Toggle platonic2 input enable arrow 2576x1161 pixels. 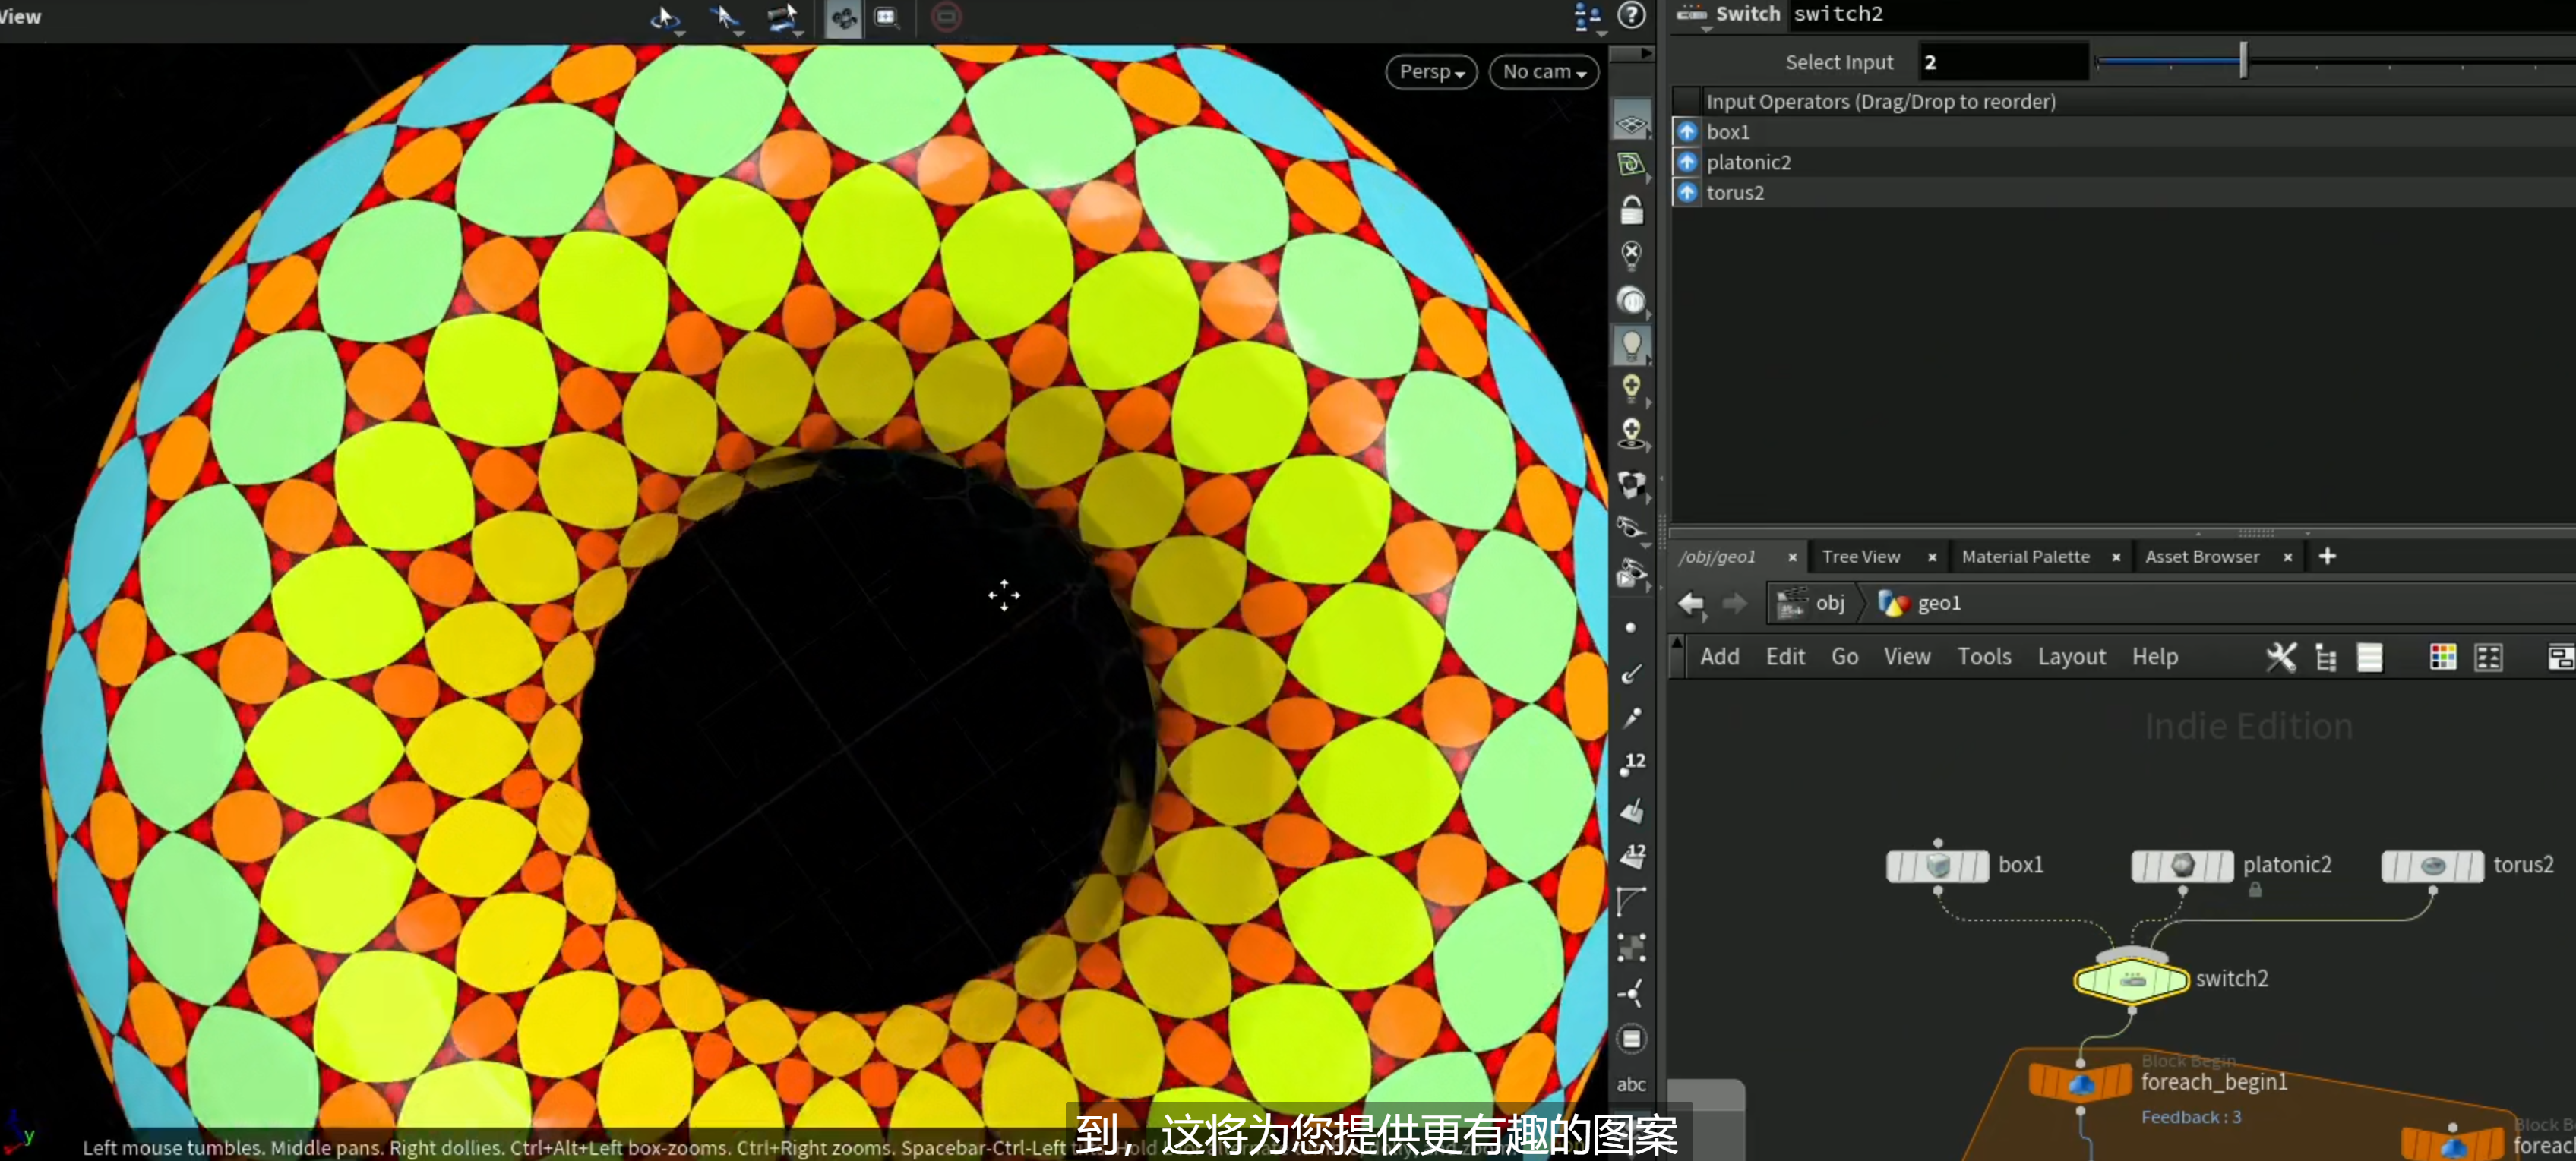1687,161
